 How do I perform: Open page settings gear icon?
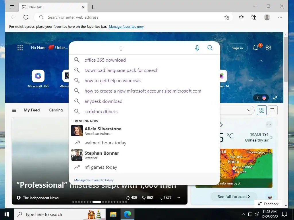(268, 48)
